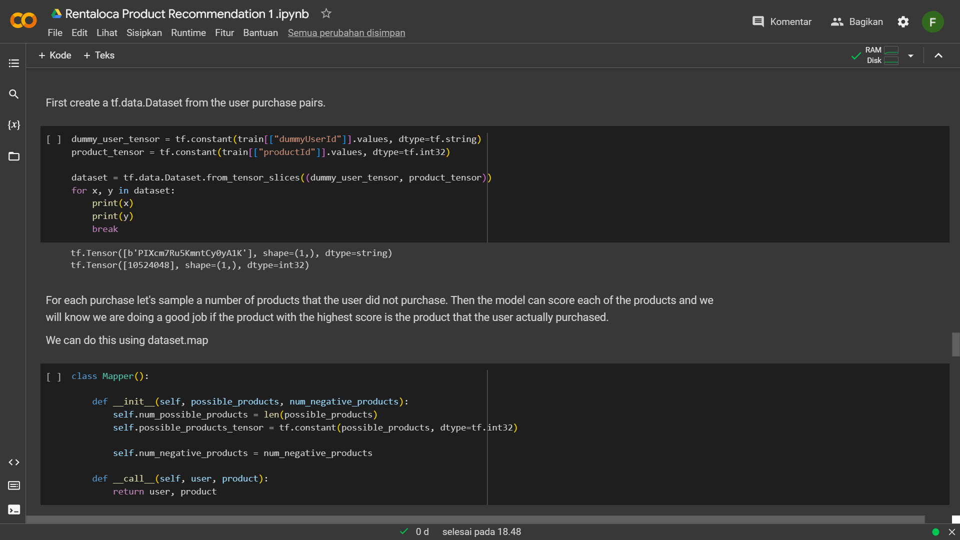Image resolution: width=960 pixels, height=540 pixels.
Task: Open the code snippets panel
Action: pyautogui.click(x=13, y=462)
